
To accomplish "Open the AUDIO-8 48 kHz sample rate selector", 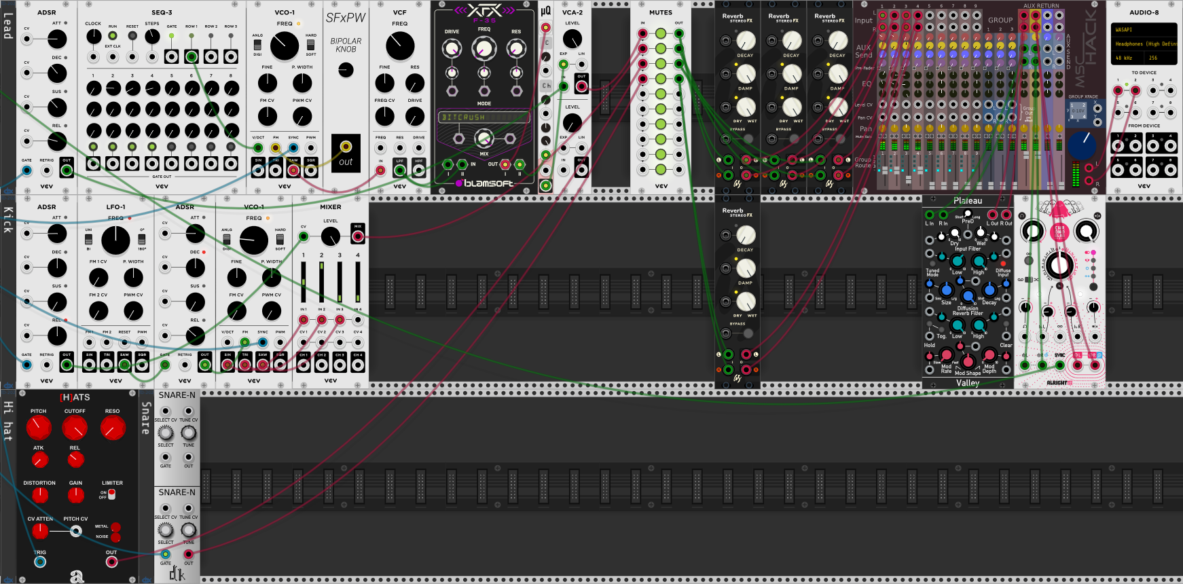I will click(x=1128, y=58).
